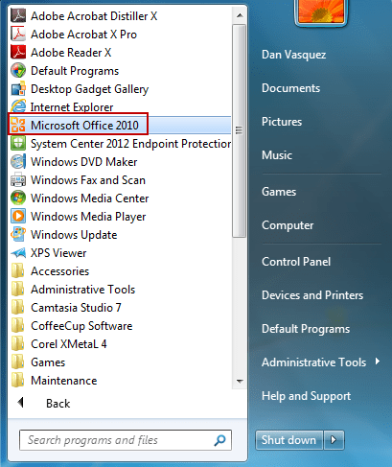Viewport: 392px width, 467px height.
Task: Click the Desktop Gadget Gallery icon
Action: click(18, 88)
